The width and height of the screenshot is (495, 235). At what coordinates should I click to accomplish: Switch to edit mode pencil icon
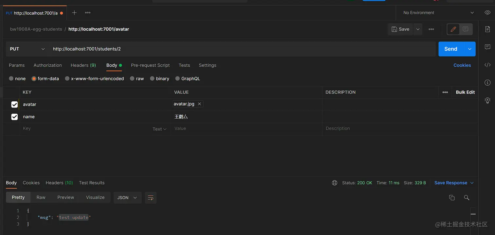(453, 29)
